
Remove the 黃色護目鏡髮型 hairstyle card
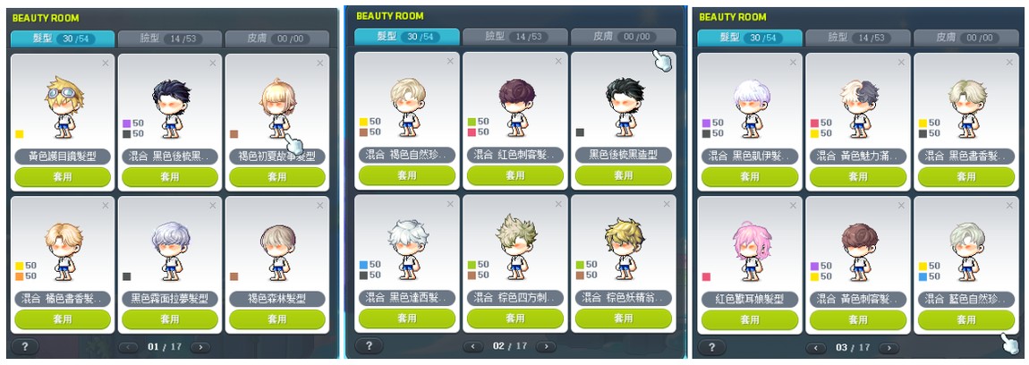tap(105, 63)
